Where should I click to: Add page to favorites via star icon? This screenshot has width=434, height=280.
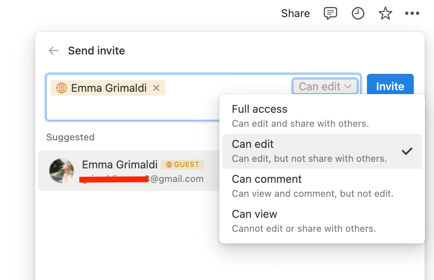(385, 13)
